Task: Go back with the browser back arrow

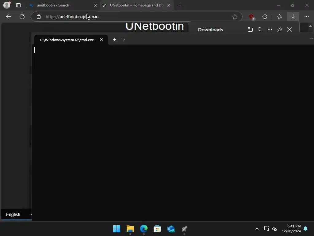Action: pos(8,17)
